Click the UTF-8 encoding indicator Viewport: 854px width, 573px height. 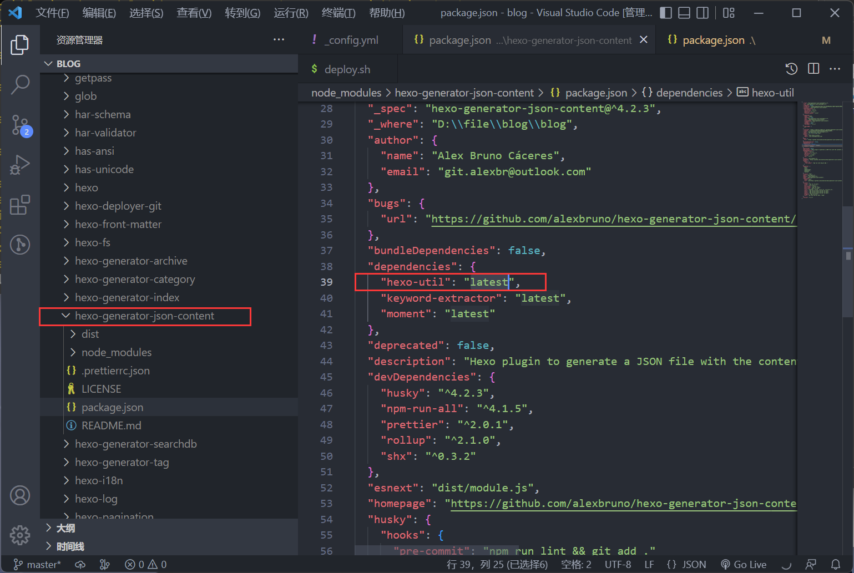coord(618,564)
